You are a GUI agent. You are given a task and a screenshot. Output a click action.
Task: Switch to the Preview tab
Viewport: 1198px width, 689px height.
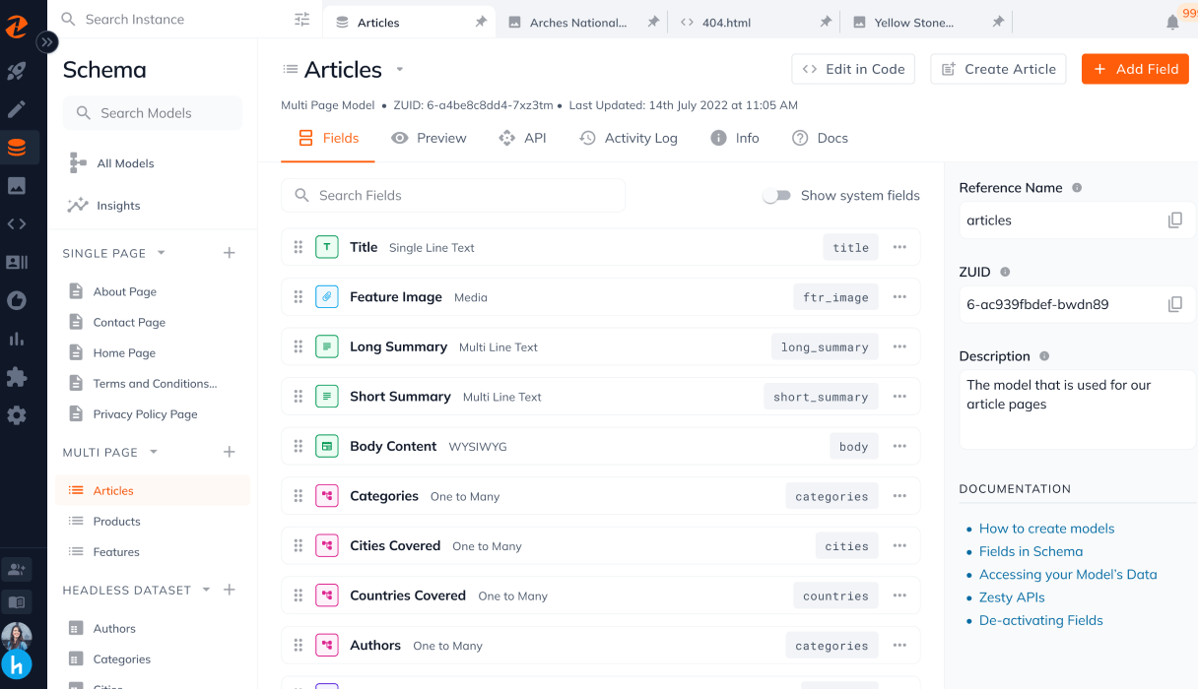point(429,139)
